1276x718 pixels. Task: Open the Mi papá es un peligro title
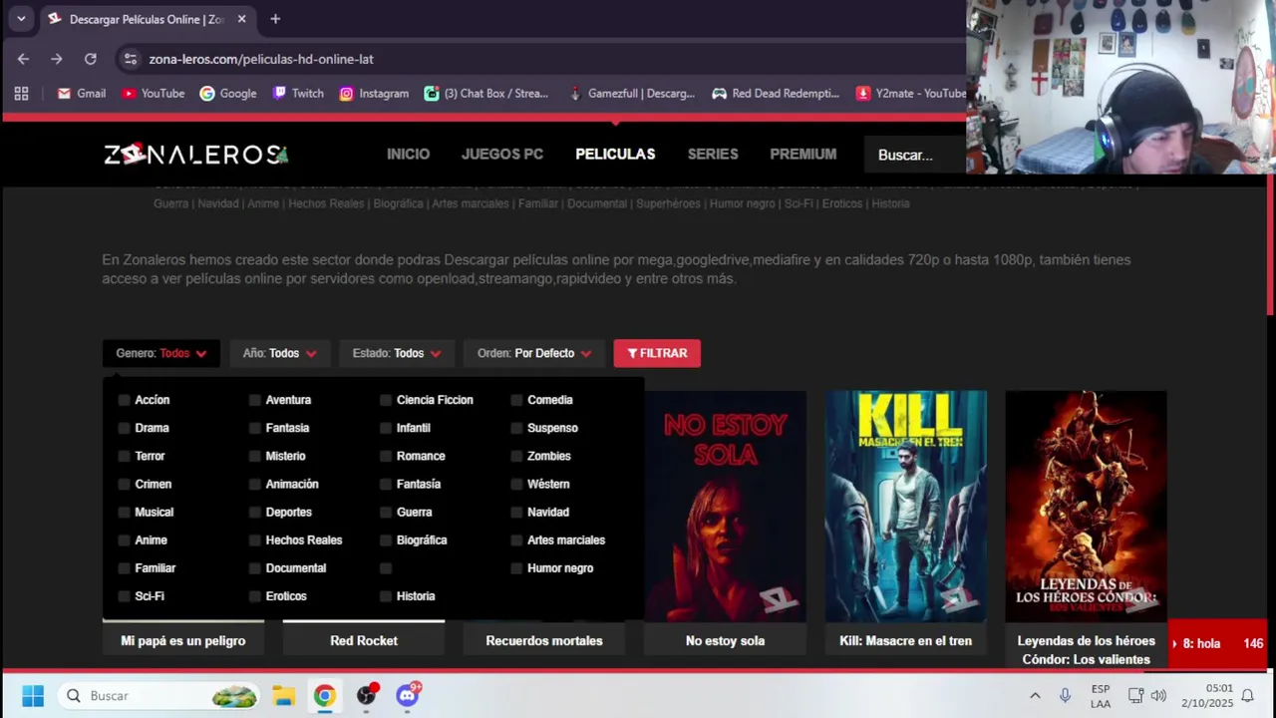coord(183,641)
